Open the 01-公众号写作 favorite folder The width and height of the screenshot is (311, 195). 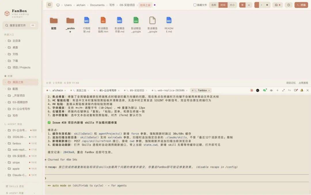tap(21, 109)
